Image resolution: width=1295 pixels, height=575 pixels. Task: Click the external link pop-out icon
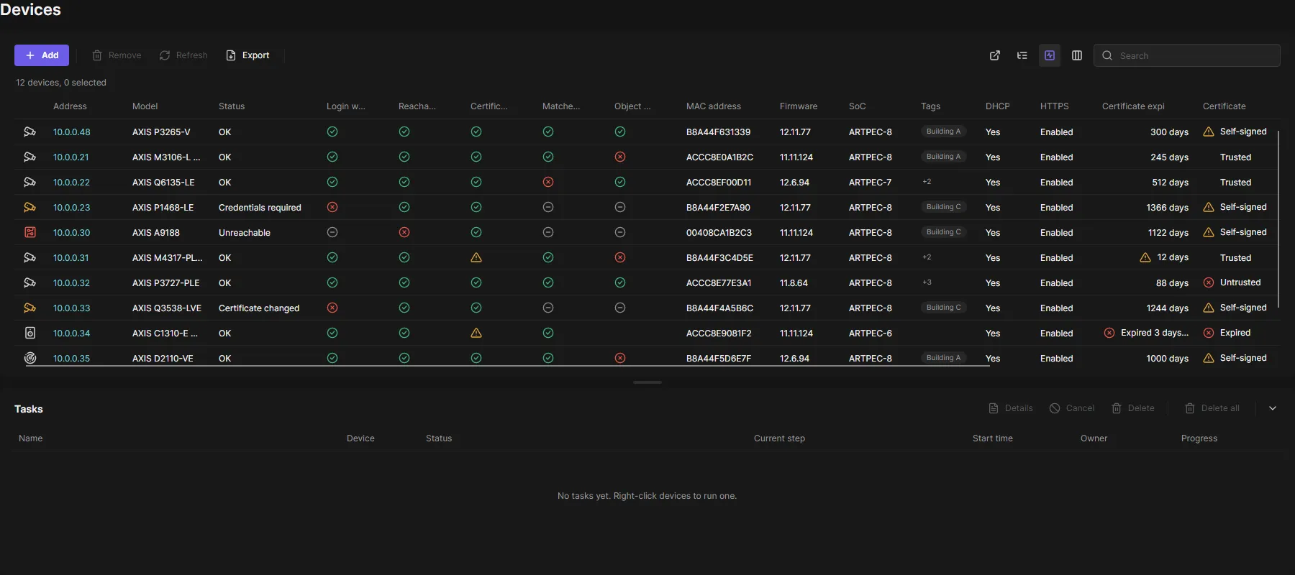pos(995,55)
